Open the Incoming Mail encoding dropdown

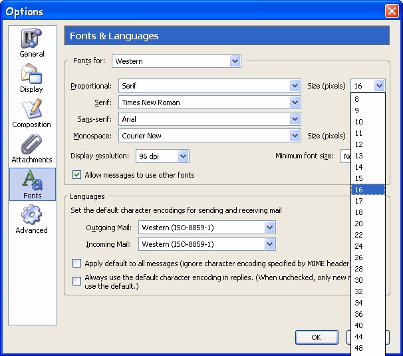207,244
